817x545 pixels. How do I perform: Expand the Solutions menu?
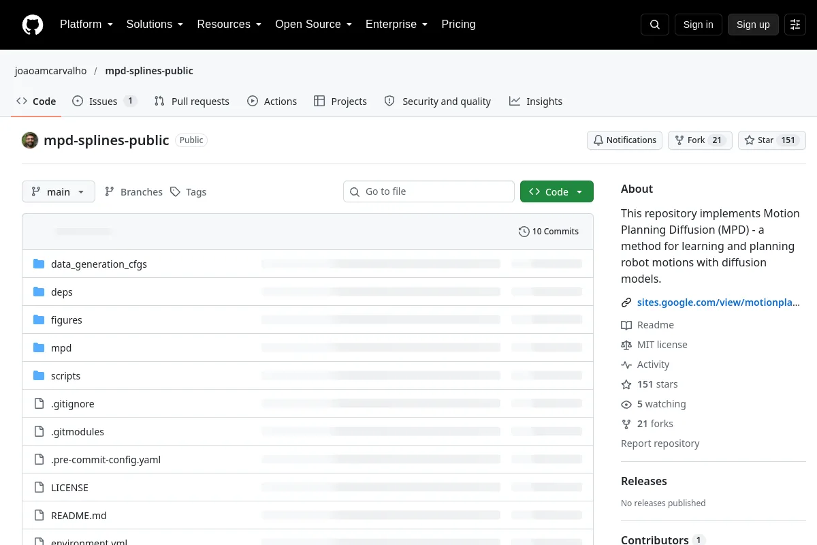tap(155, 25)
